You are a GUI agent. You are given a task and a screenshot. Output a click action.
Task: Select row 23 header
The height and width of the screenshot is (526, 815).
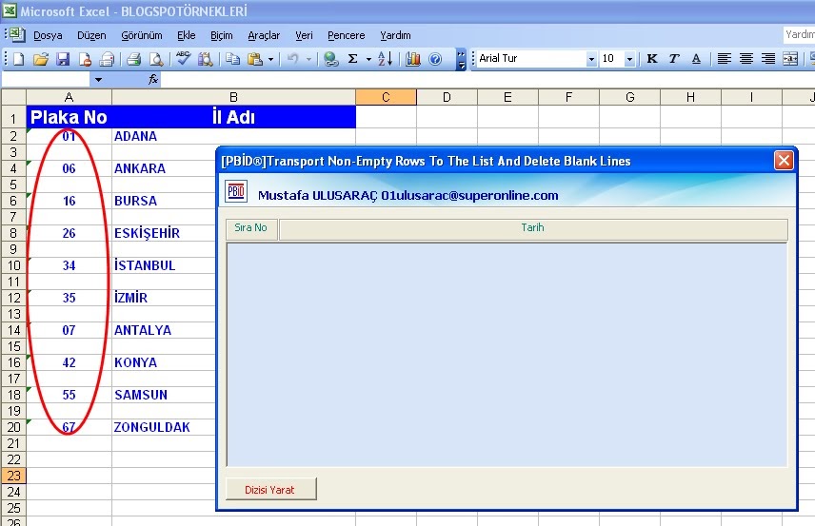13,476
